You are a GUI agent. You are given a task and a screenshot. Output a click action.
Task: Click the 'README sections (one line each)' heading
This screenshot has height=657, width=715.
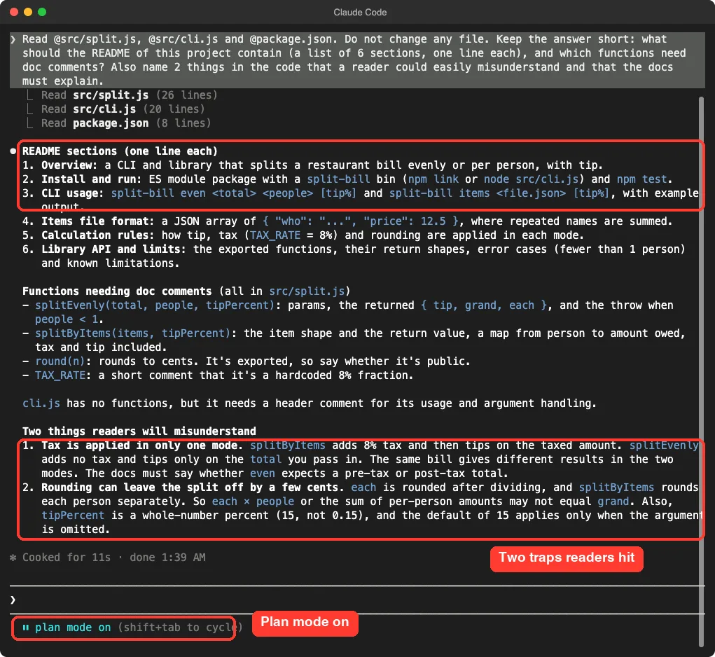coord(120,151)
